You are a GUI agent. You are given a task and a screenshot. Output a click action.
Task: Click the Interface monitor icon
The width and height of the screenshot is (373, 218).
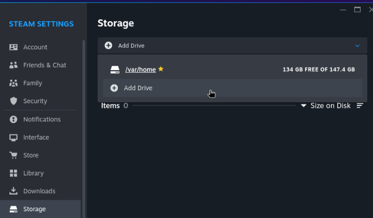[x=13, y=138]
